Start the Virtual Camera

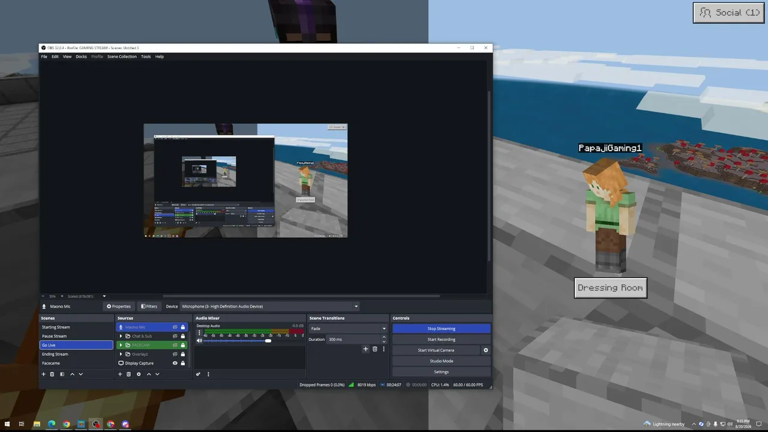point(436,350)
